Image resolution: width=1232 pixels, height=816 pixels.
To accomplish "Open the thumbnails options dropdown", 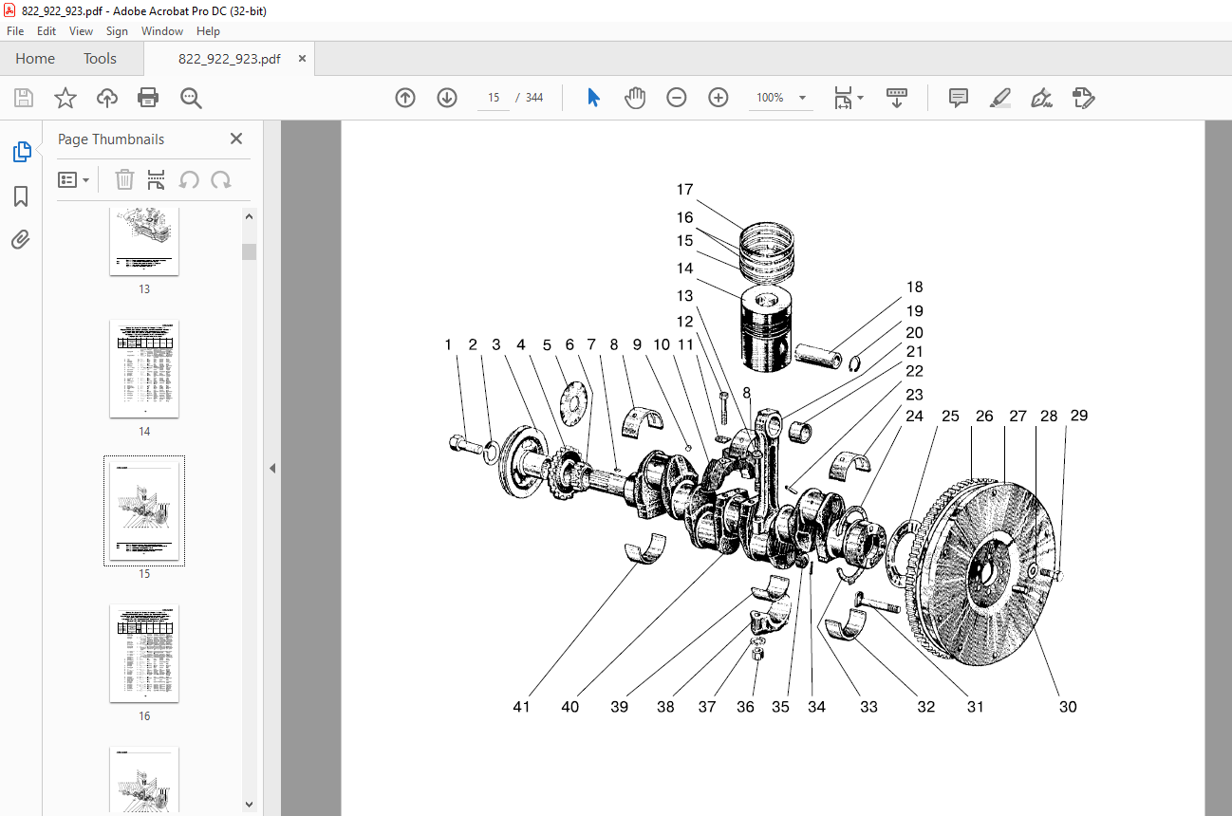I will [x=74, y=179].
